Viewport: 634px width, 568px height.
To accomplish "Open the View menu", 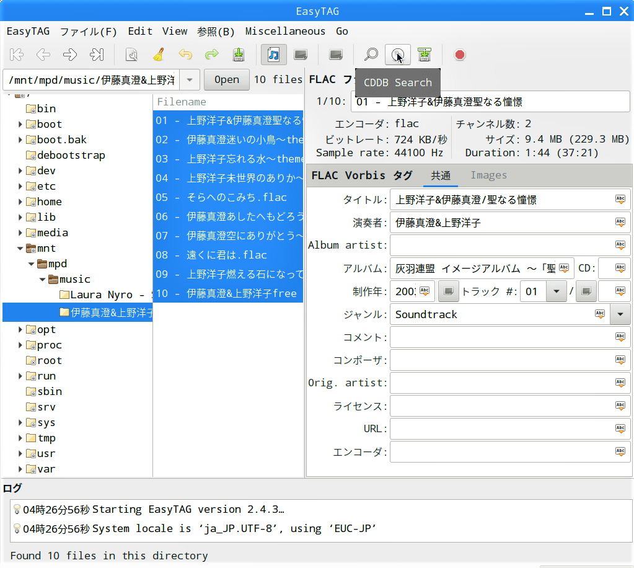I will point(175,32).
